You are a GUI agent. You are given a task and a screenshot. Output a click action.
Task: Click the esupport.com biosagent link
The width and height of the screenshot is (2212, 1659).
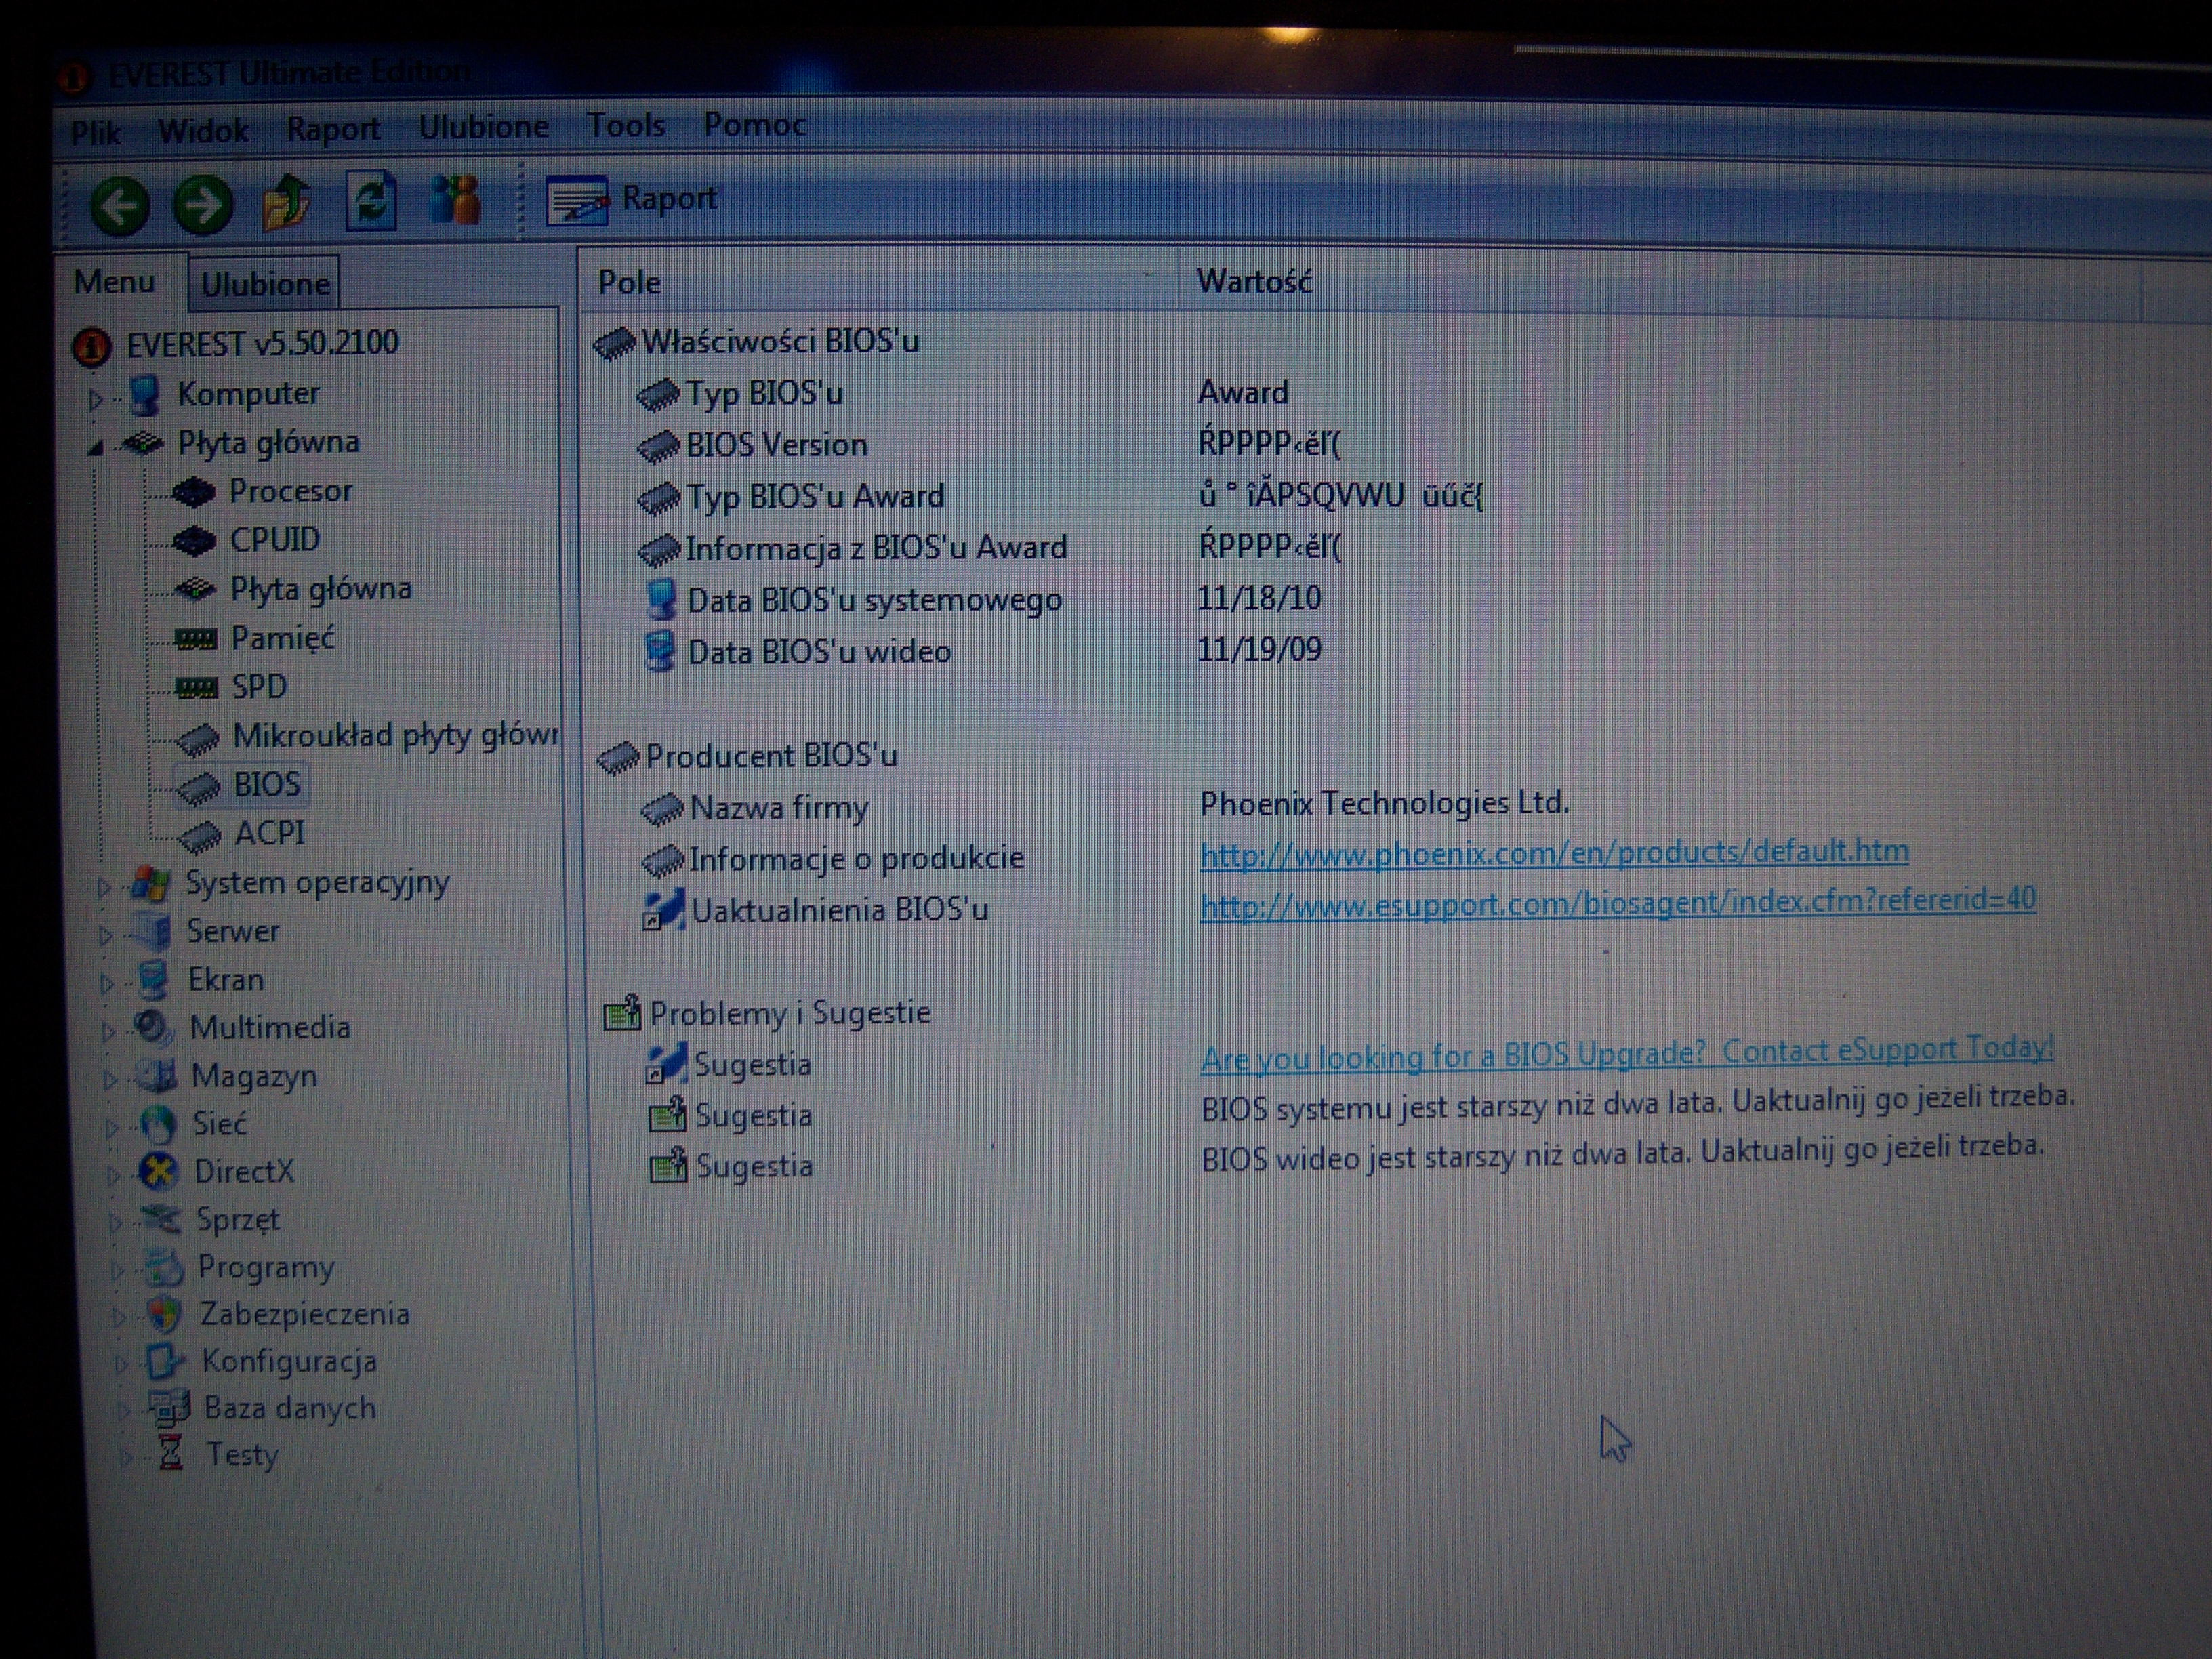pyautogui.click(x=1617, y=902)
